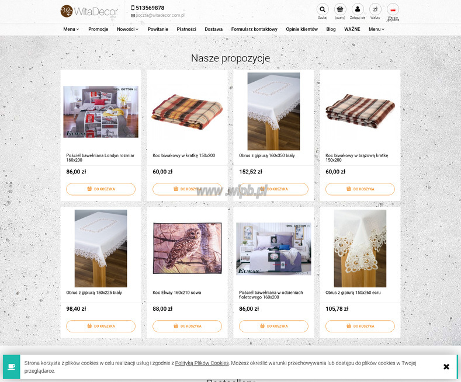Click the Nasze propozycje heading
461x382 pixels.
point(230,58)
